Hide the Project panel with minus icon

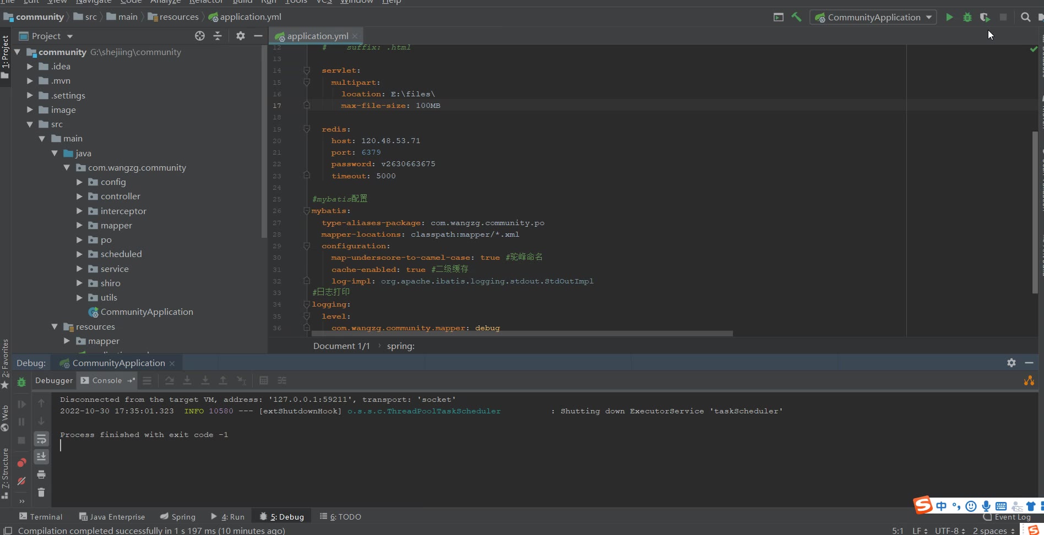[258, 36]
